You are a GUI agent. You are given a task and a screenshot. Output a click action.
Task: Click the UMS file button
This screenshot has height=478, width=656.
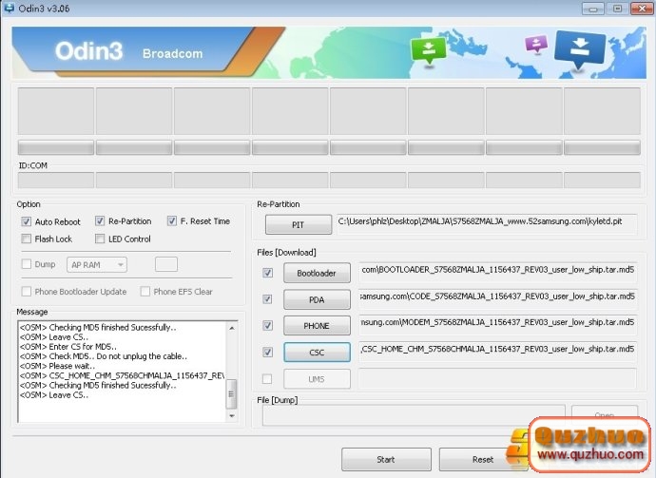point(317,379)
